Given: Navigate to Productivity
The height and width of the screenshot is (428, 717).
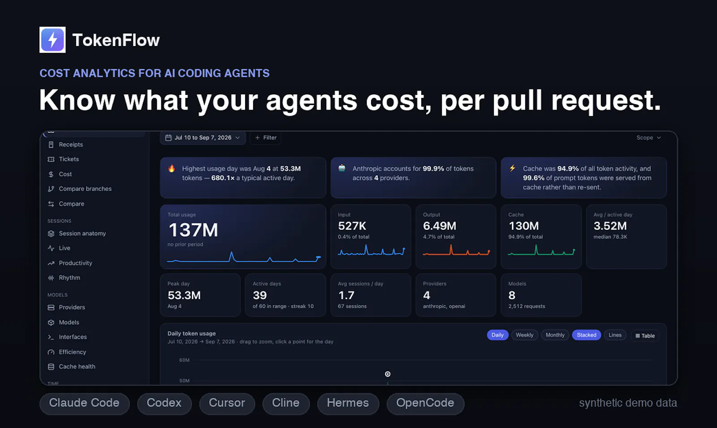Looking at the screenshot, I should click(75, 263).
